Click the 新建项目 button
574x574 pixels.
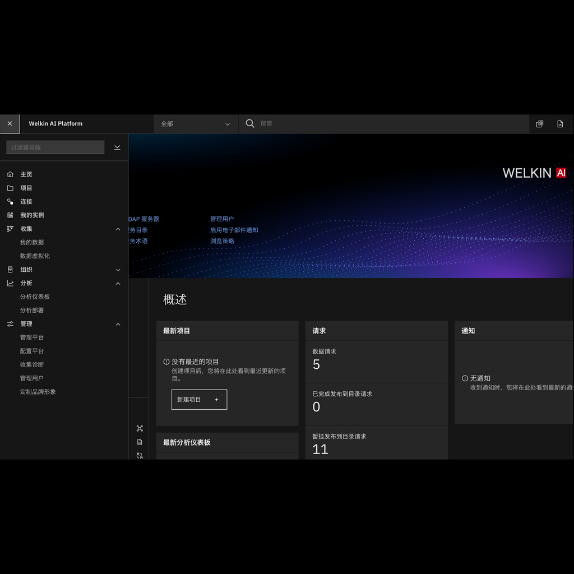[199, 399]
